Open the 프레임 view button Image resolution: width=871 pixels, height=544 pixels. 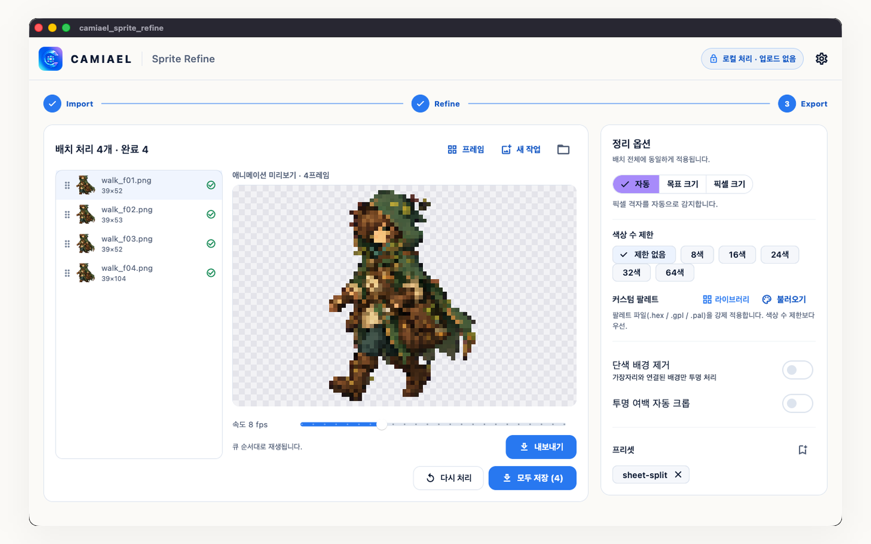(x=466, y=149)
